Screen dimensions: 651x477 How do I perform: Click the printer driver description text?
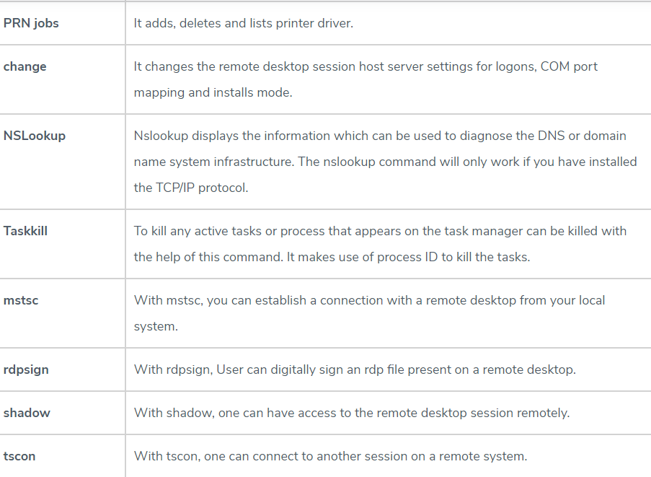243,23
